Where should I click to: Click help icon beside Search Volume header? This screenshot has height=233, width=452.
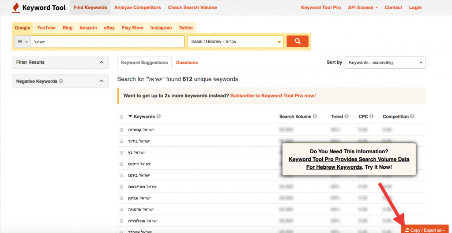point(315,116)
